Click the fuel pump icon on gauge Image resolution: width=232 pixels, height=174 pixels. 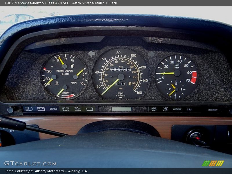coord(72,66)
